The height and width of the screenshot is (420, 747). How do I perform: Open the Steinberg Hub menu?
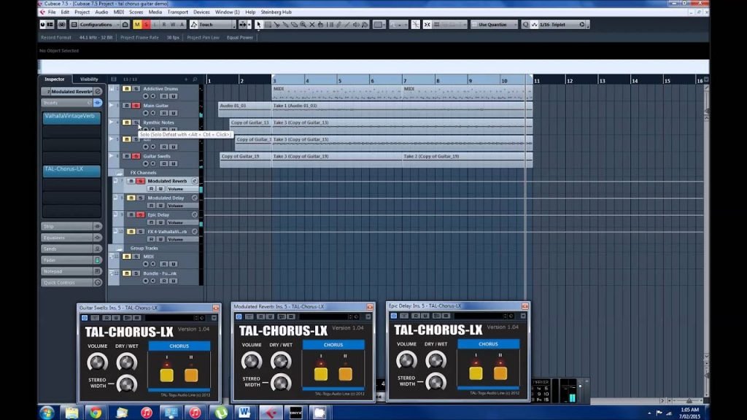click(276, 12)
